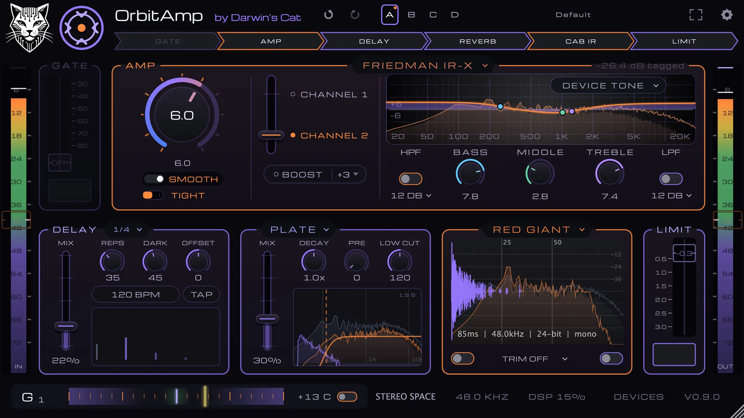Image resolution: width=744 pixels, height=418 pixels.
Task: Toggle the tuner switch next to +13 C
Action: click(x=347, y=397)
